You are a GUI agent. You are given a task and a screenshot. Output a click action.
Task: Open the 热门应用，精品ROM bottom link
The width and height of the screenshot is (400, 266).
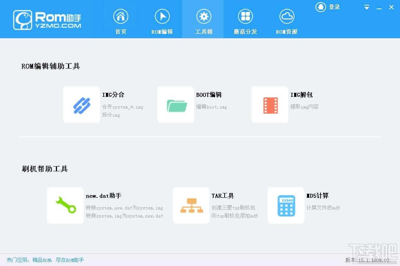point(45,260)
